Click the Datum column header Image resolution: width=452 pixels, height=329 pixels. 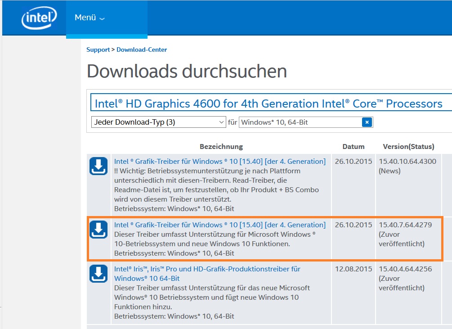tap(354, 146)
